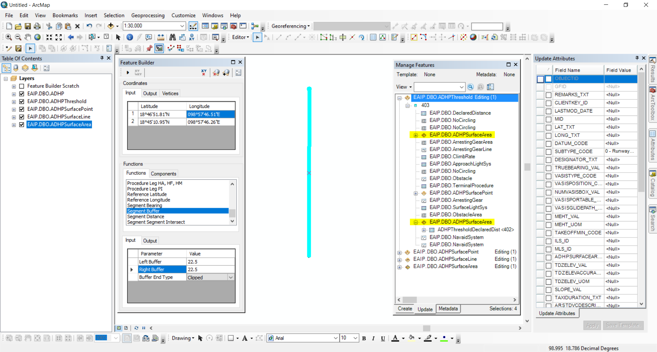Open the Customize menu

click(x=183, y=15)
